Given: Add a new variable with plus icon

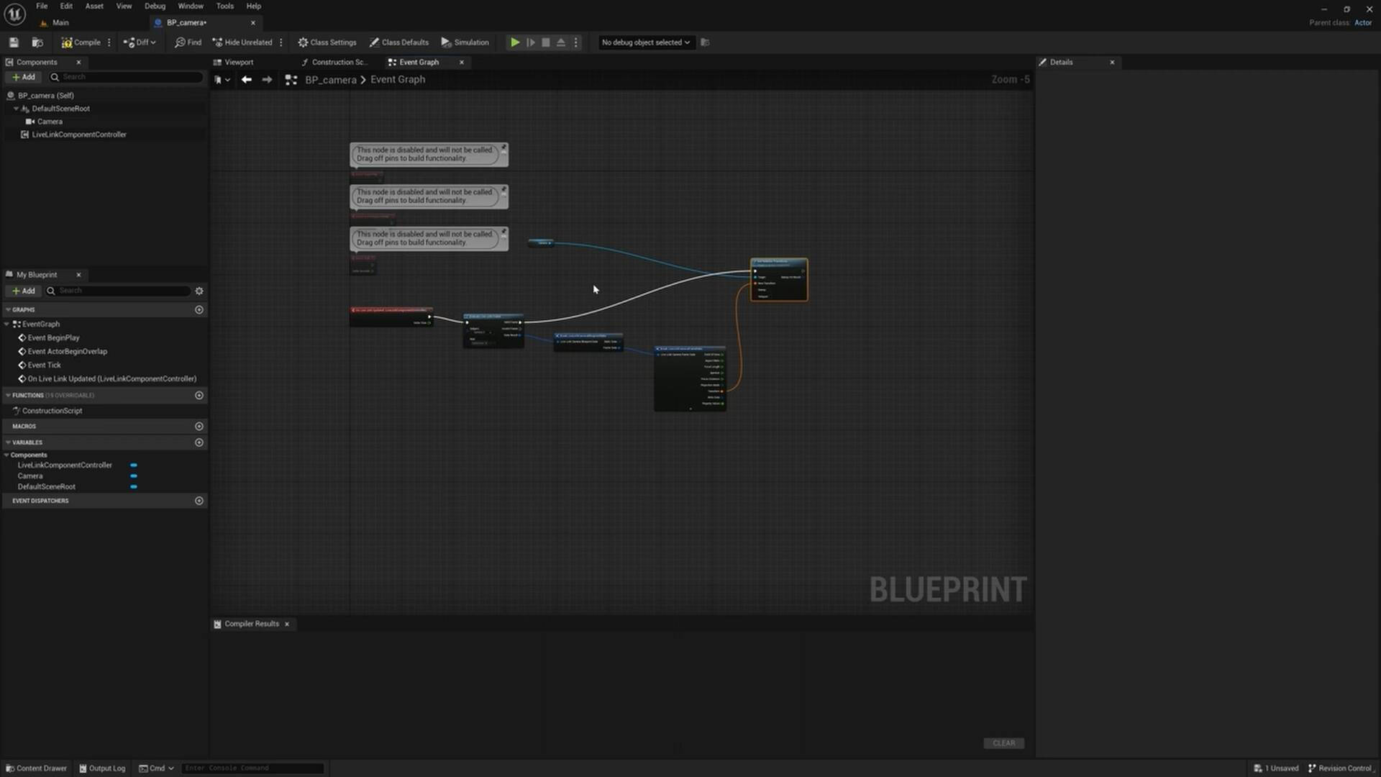Looking at the screenshot, I should click(x=199, y=442).
